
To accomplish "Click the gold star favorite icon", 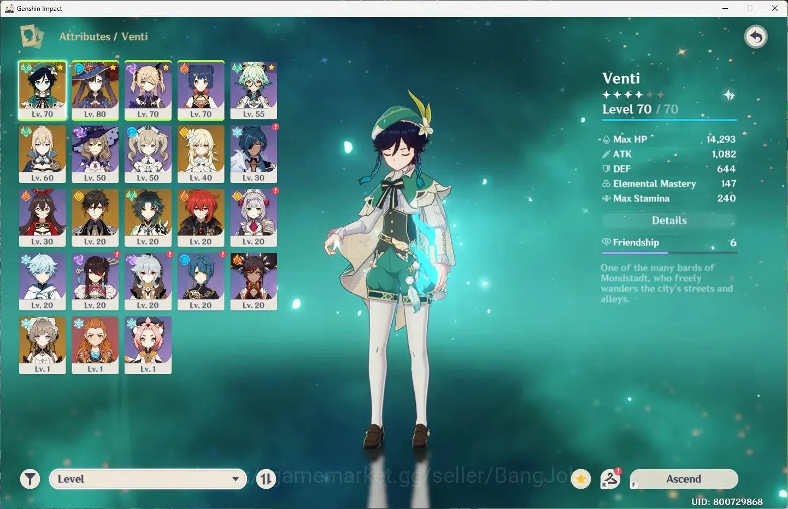I will pyautogui.click(x=581, y=480).
